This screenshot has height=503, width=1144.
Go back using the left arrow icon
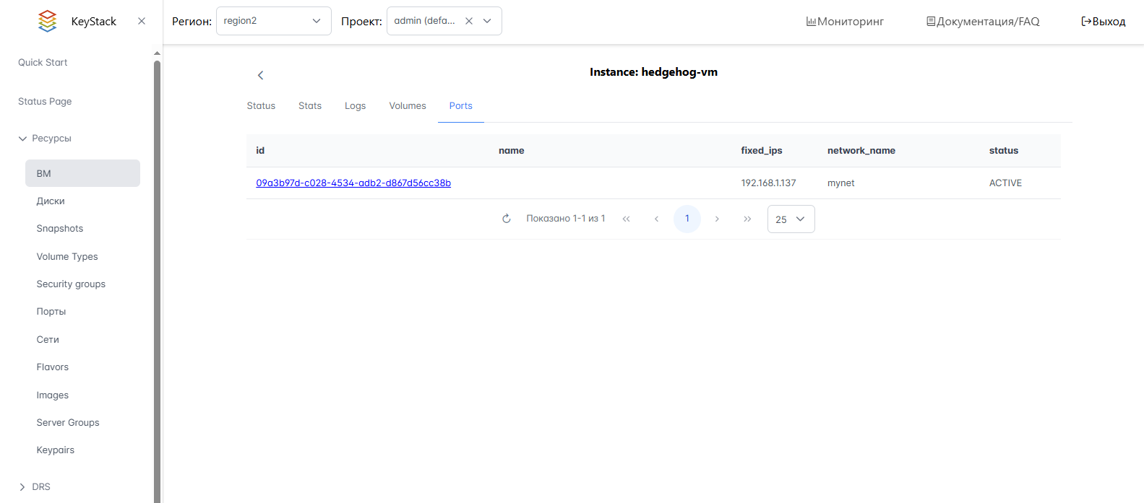tap(261, 75)
